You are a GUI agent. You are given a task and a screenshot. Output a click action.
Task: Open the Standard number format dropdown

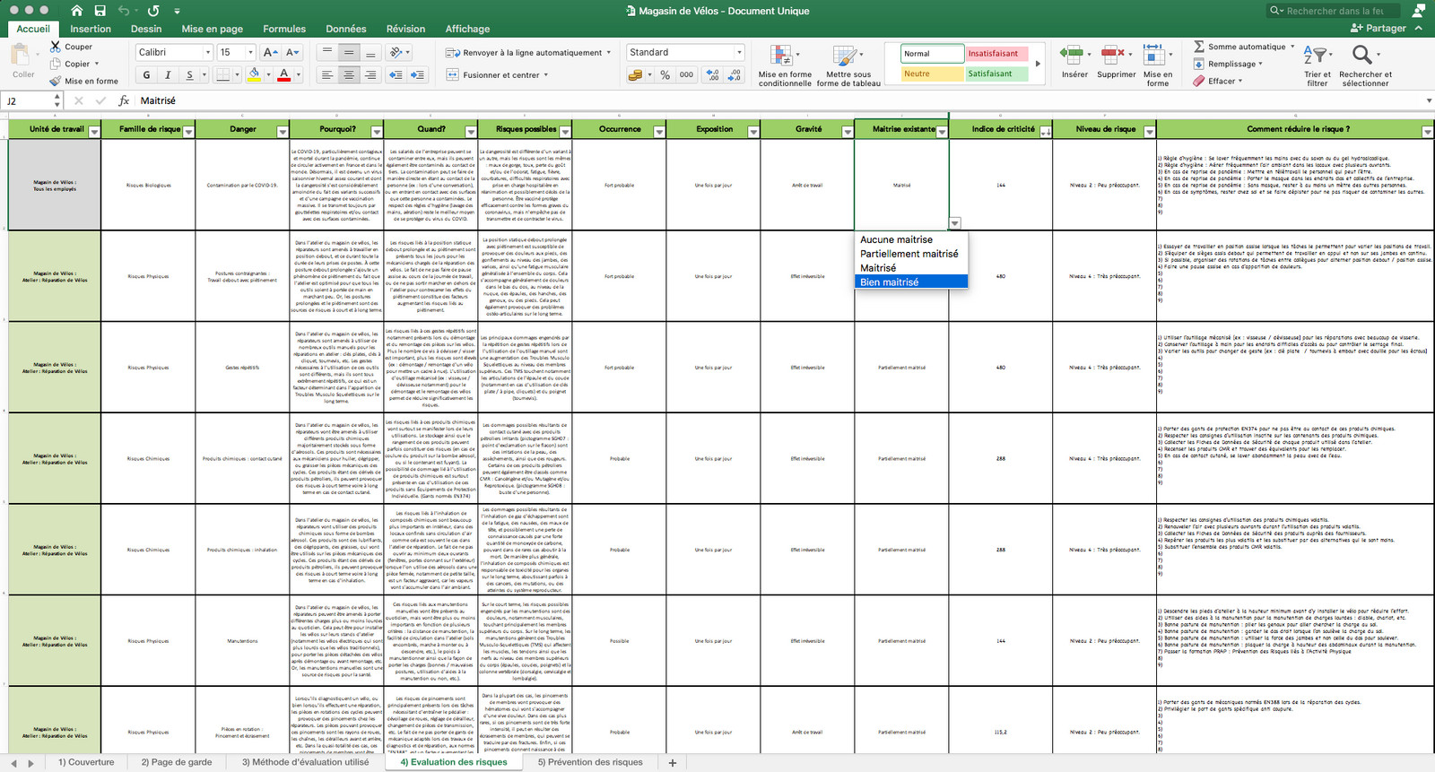pyautogui.click(x=739, y=52)
